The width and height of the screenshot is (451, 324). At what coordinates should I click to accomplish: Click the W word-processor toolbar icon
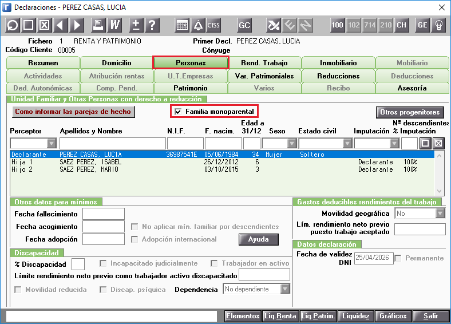[x=114, y=25]
